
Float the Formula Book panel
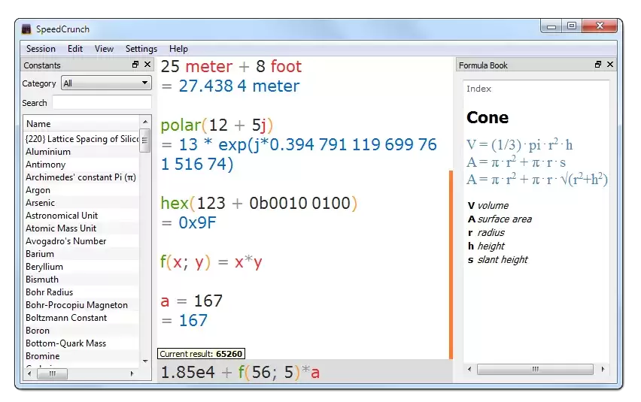pos(598,65)
